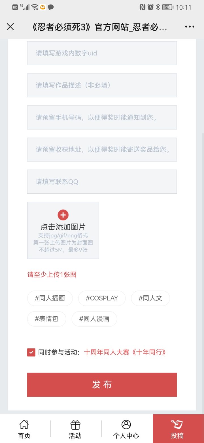
Task: Tap the shipping address input field
Action: pyautogui.click(x=102, y=150)
